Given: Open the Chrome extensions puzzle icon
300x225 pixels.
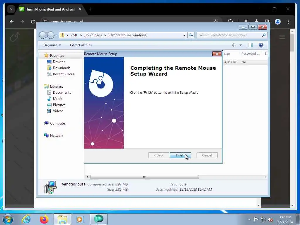Looking at the screenshot, I should (230, 21).
